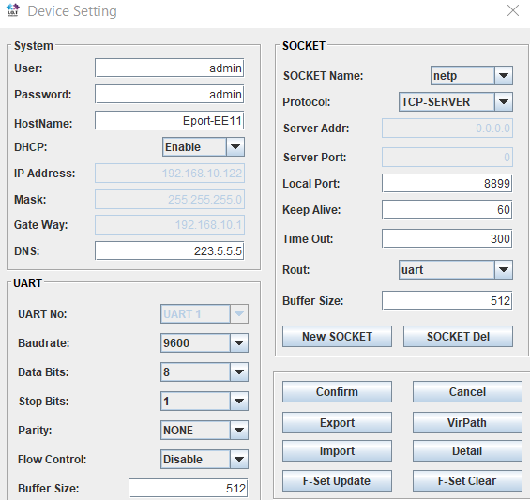530x500 pixels.
Task: Open the Parity NONE dropdown
Action: coord(204,430)
